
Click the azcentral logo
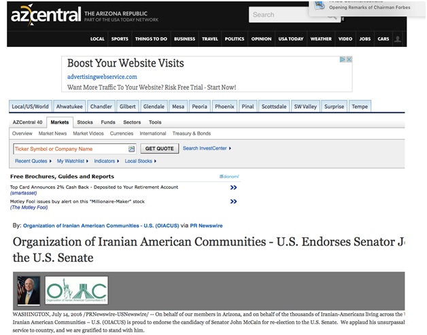(x=46, y=15)
